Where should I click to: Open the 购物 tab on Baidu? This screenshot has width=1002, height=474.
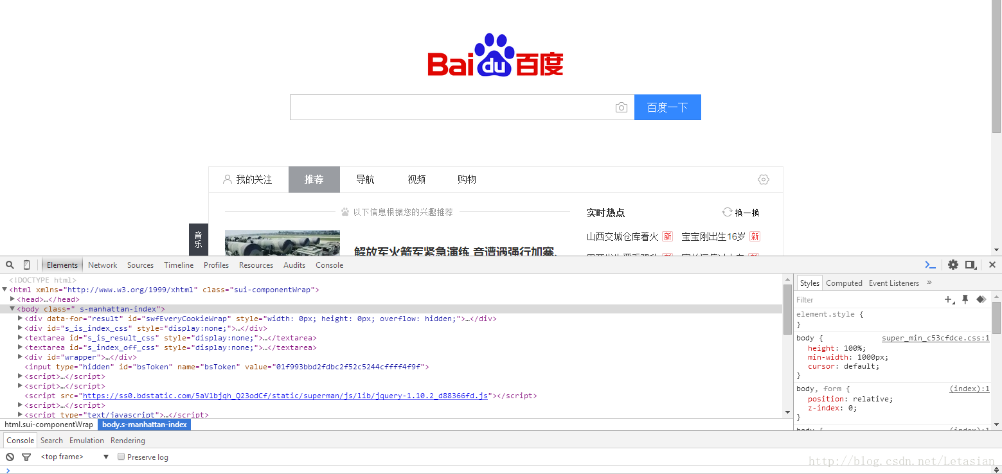467,179
